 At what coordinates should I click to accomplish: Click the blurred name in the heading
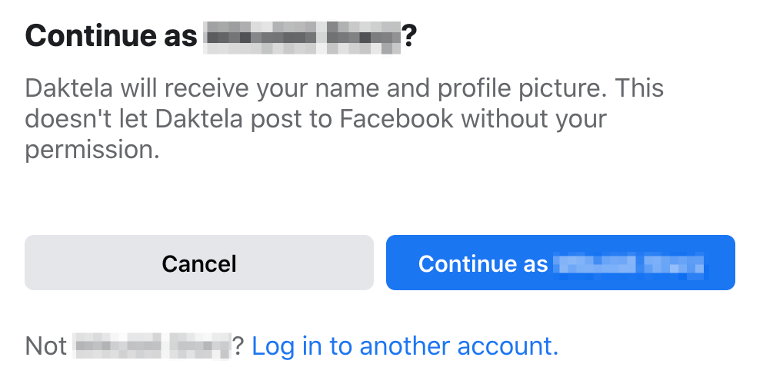(303, 37)
